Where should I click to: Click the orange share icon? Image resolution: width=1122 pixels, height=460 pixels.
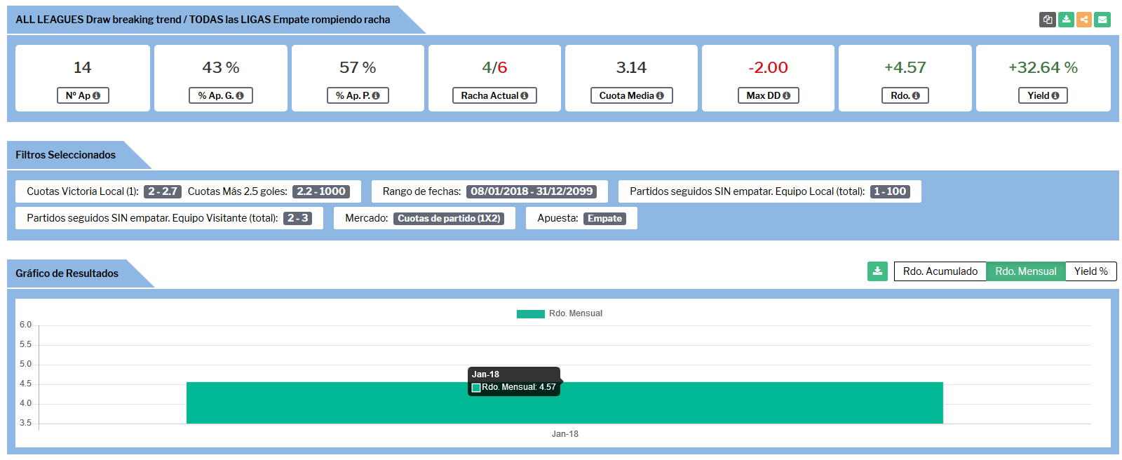click(x=1084, y=20)
